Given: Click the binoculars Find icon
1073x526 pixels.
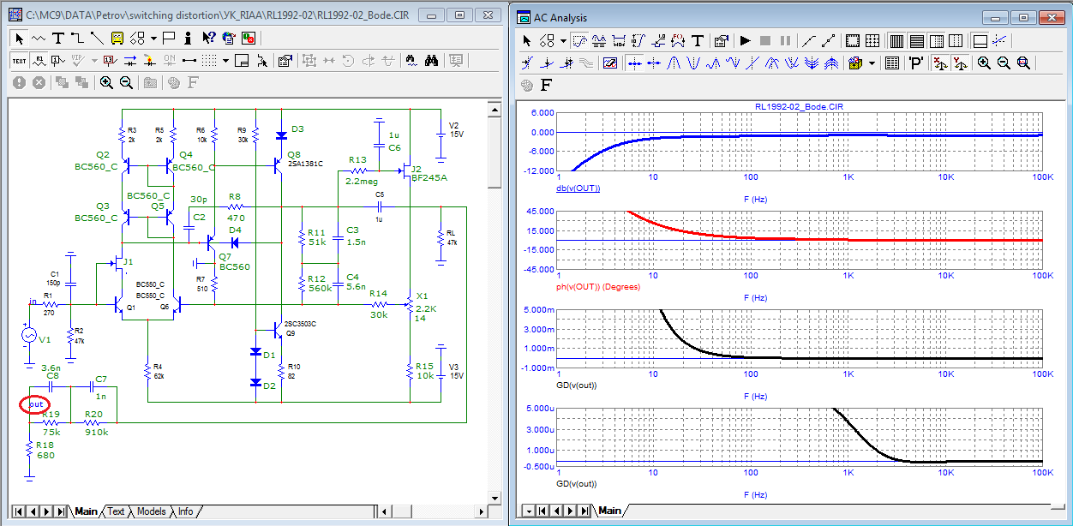Looking at the screenshot, I should (x=432, y=60).
